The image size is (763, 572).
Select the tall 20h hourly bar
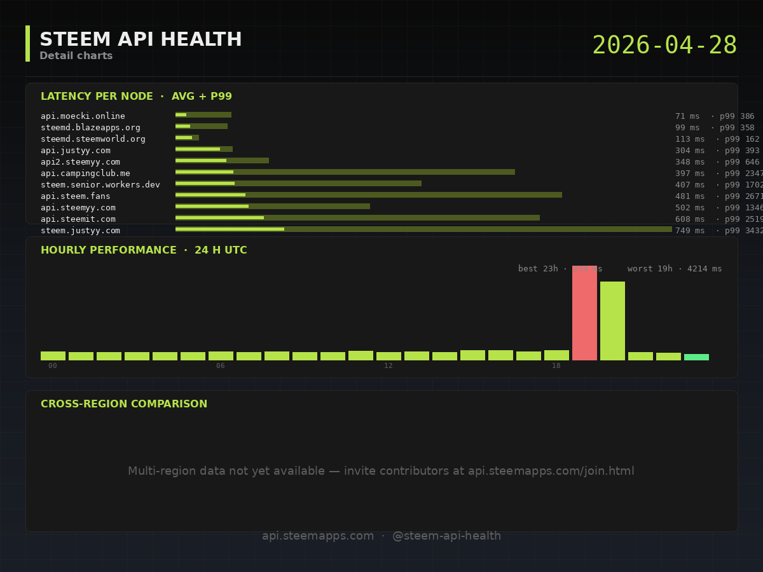(x=612, y=321)
